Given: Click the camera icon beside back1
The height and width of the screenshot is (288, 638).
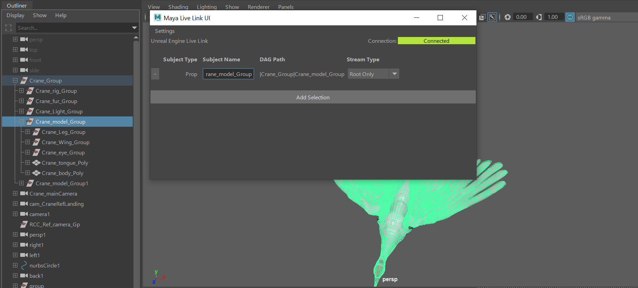Looking at the screenshot, I should [24, 276].
